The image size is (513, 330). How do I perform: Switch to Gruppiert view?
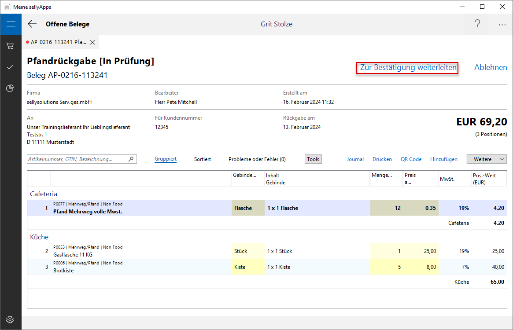click(166, 159)
